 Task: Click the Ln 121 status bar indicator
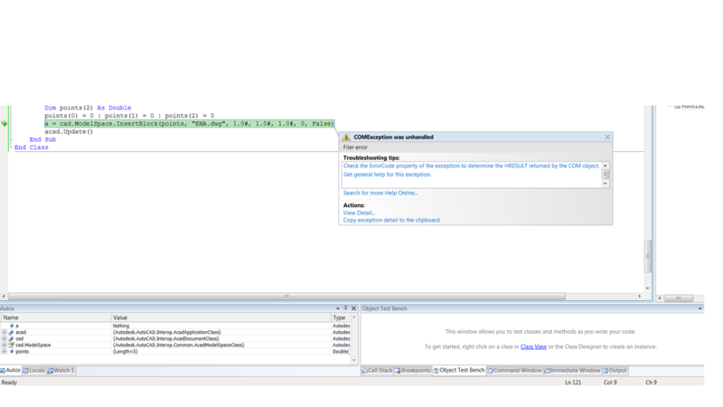tap(573, 383)
